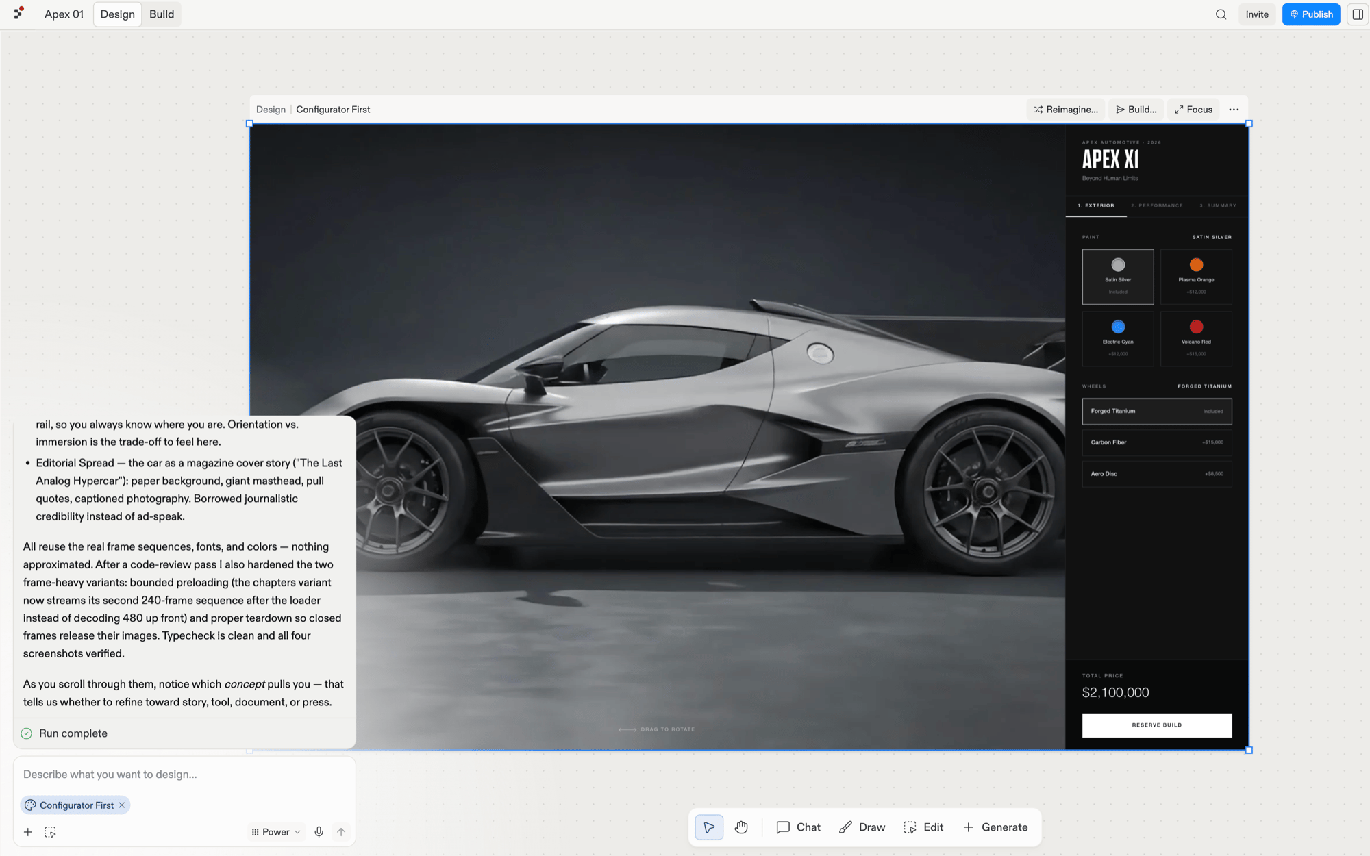Open the search magnifier icon
The image size is (1370, 856).
point(1221,14)
